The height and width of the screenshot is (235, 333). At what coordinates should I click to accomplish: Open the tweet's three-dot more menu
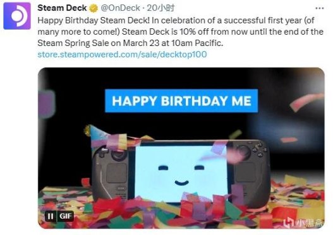[320, 8]
